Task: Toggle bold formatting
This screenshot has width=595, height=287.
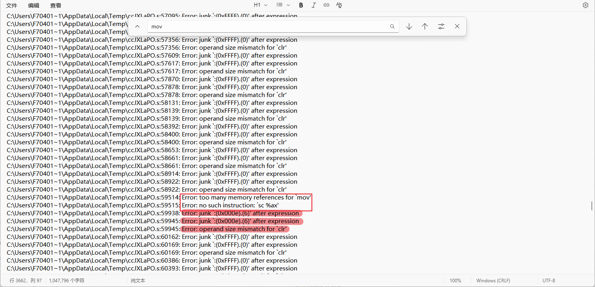Action: click(301, 5)
